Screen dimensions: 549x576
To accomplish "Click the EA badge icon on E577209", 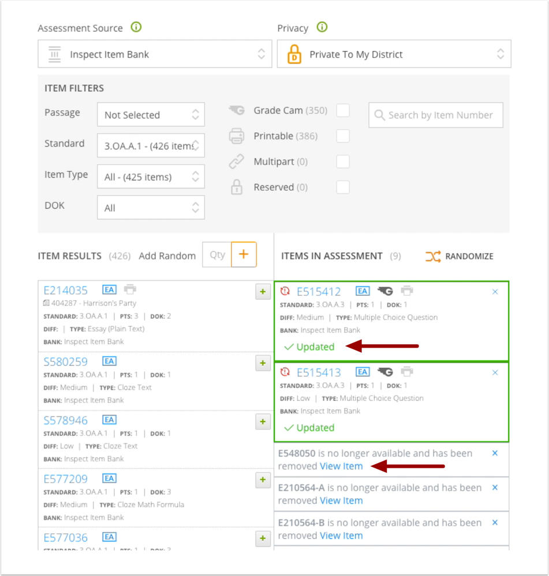I will coord(109,478).
